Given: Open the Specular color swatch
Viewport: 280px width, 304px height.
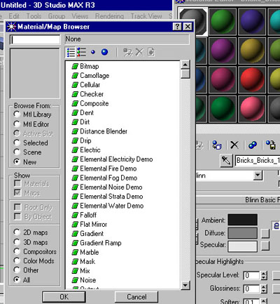Looking at the screenshot, I should click(243, 246).
